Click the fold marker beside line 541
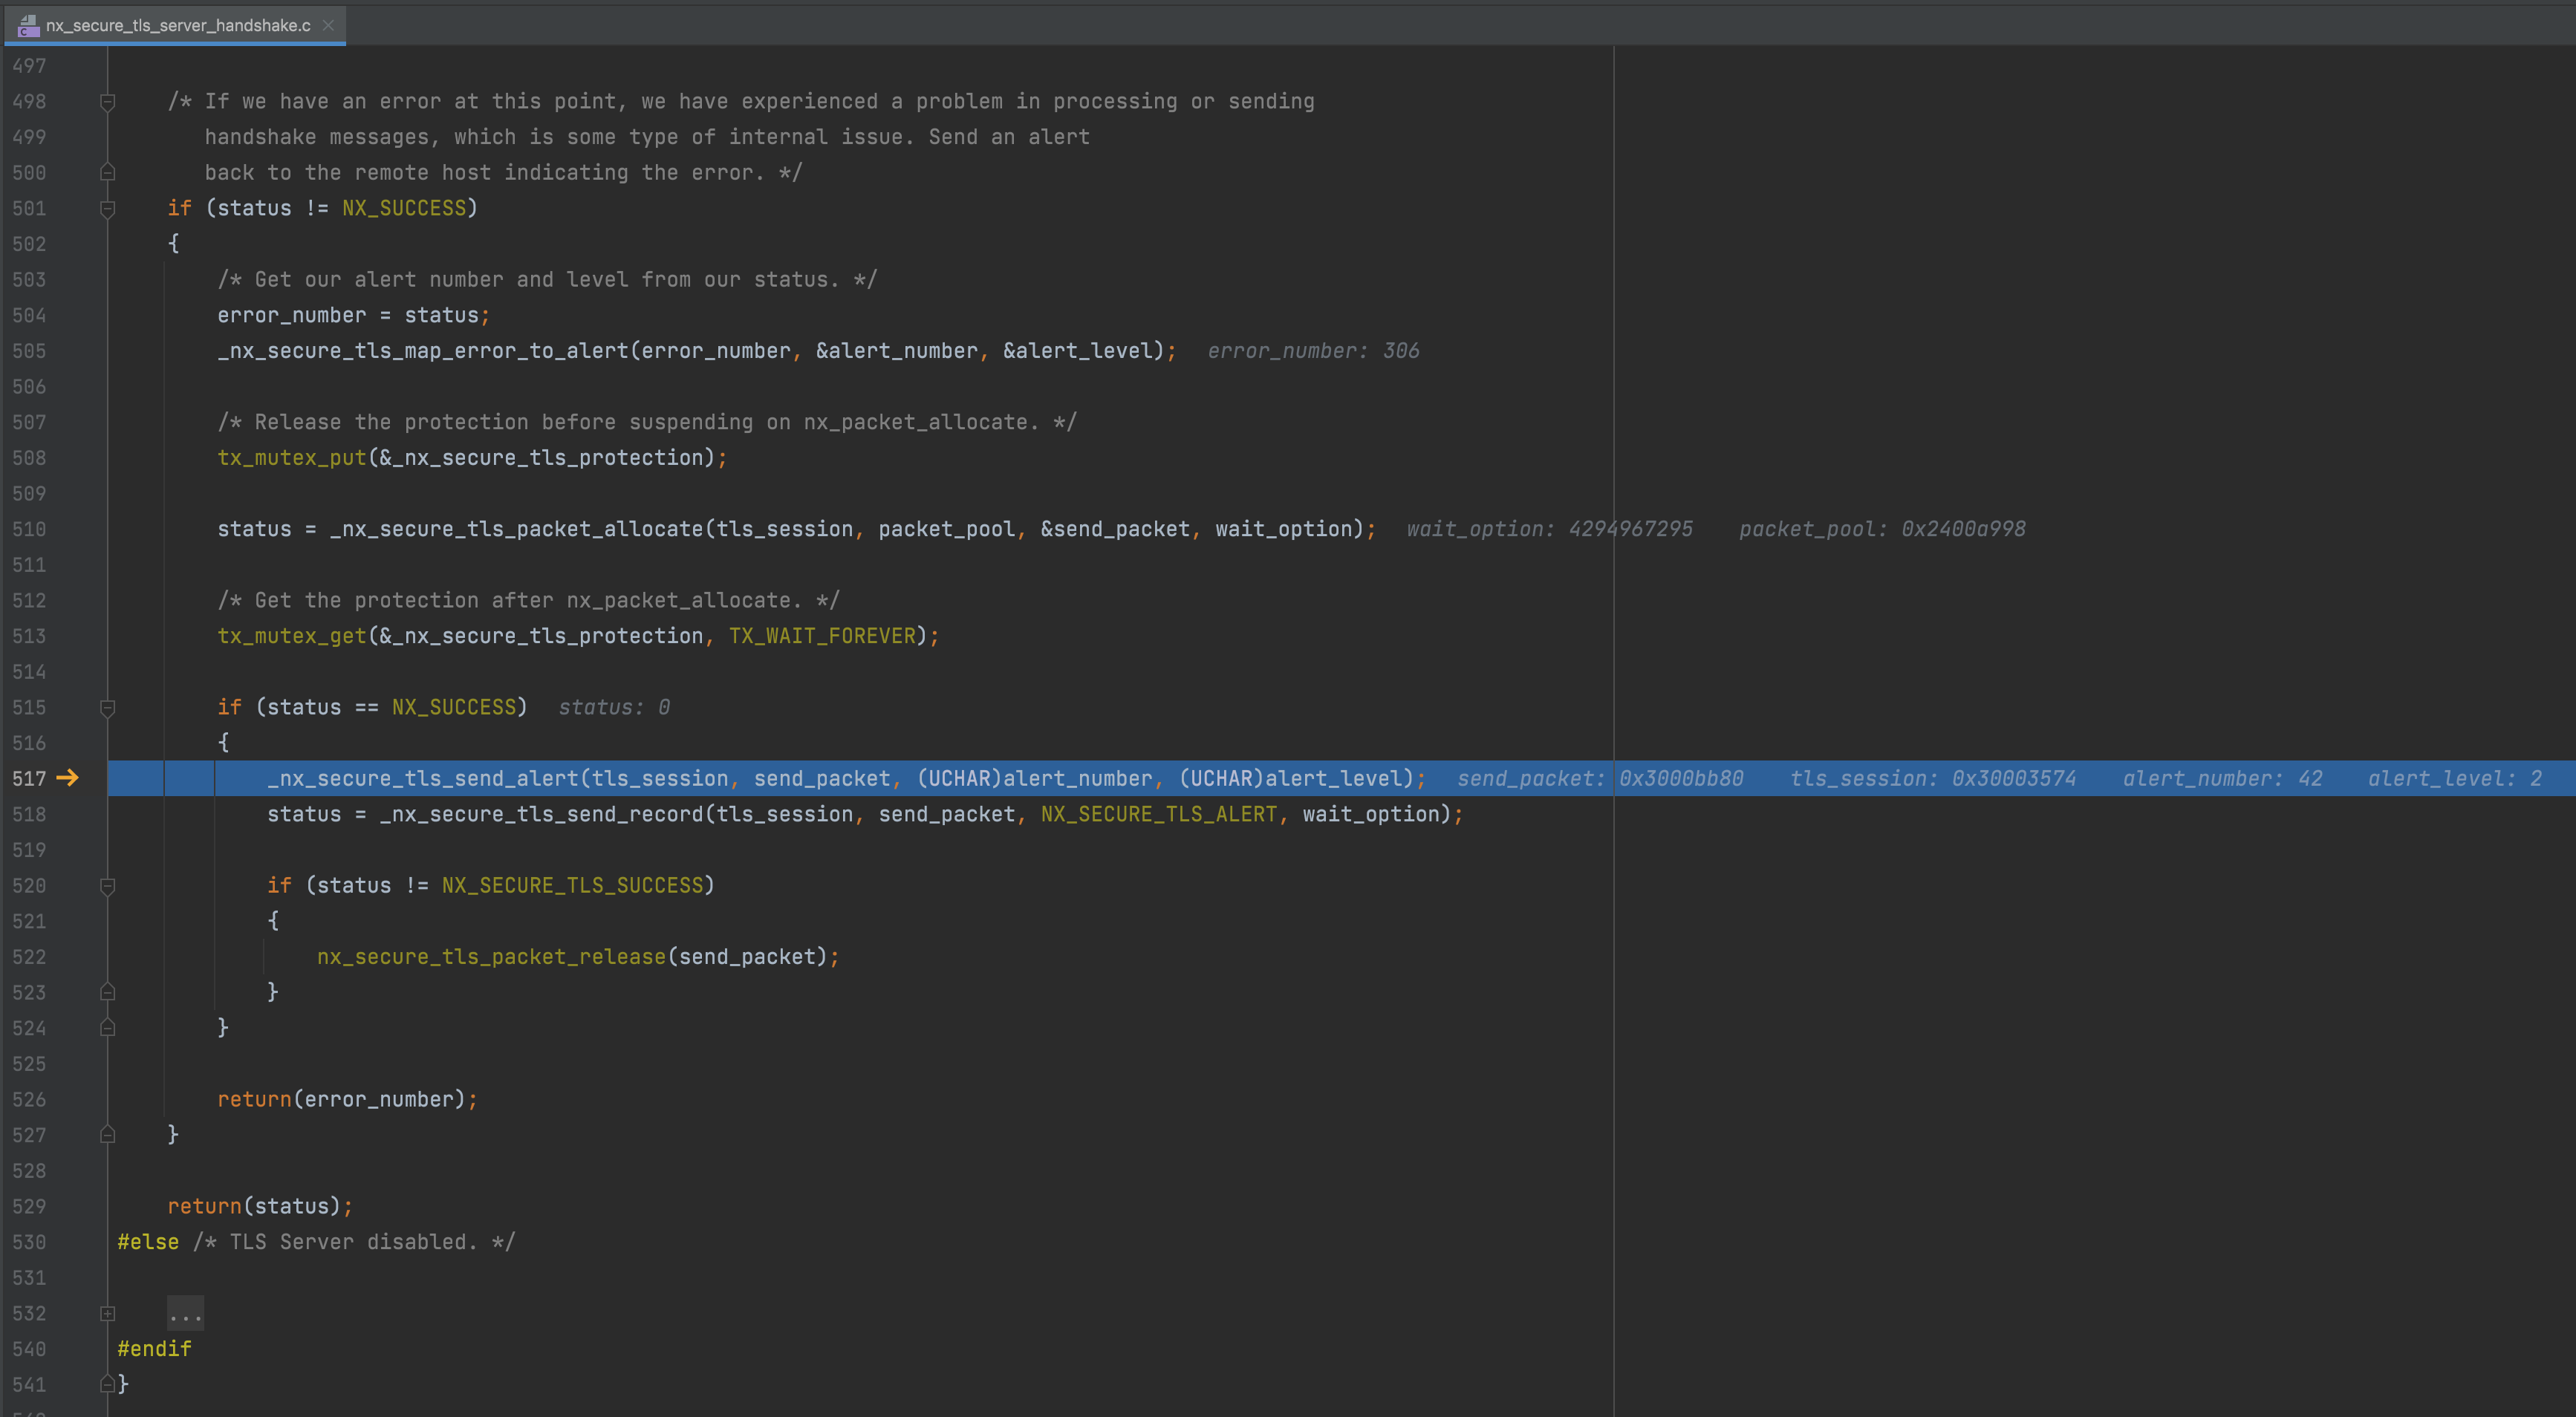This screenshot has height=1417, width=2576. coord(107,1384)
